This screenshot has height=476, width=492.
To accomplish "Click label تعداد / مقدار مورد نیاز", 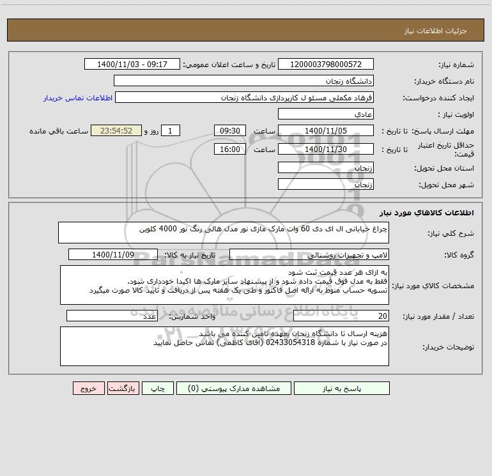I will (438, 316).
